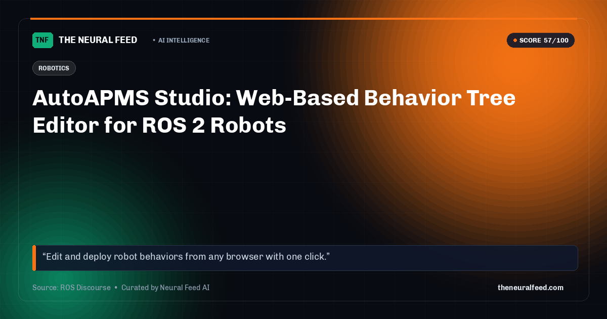This screenshot has width=607, height=319.
Task: Click the green TNF logo icon
Action: coord(42,40)
